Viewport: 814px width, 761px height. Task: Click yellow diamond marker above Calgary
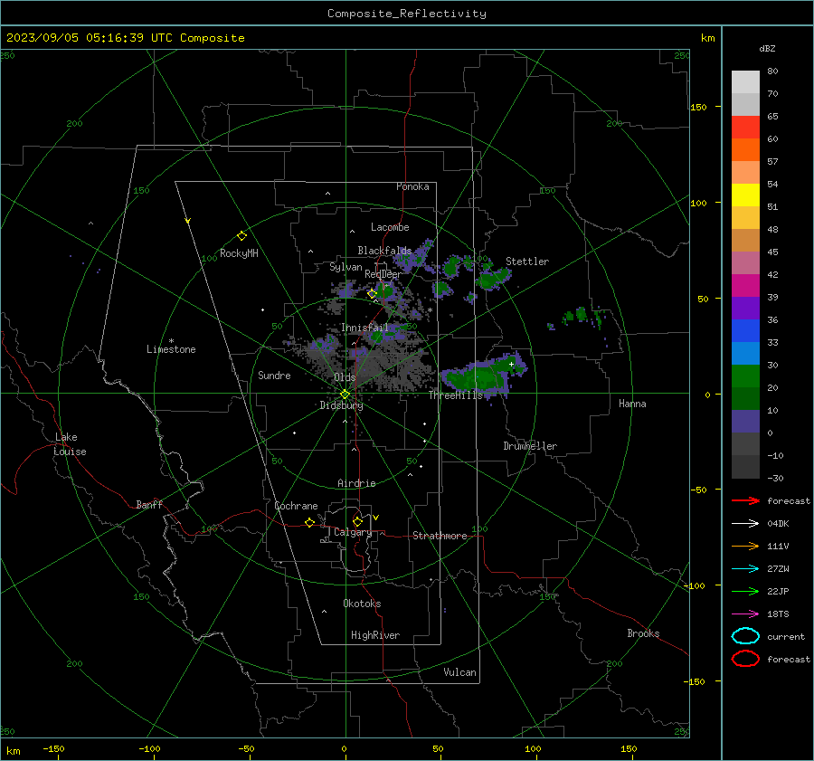tap(357, 521)
